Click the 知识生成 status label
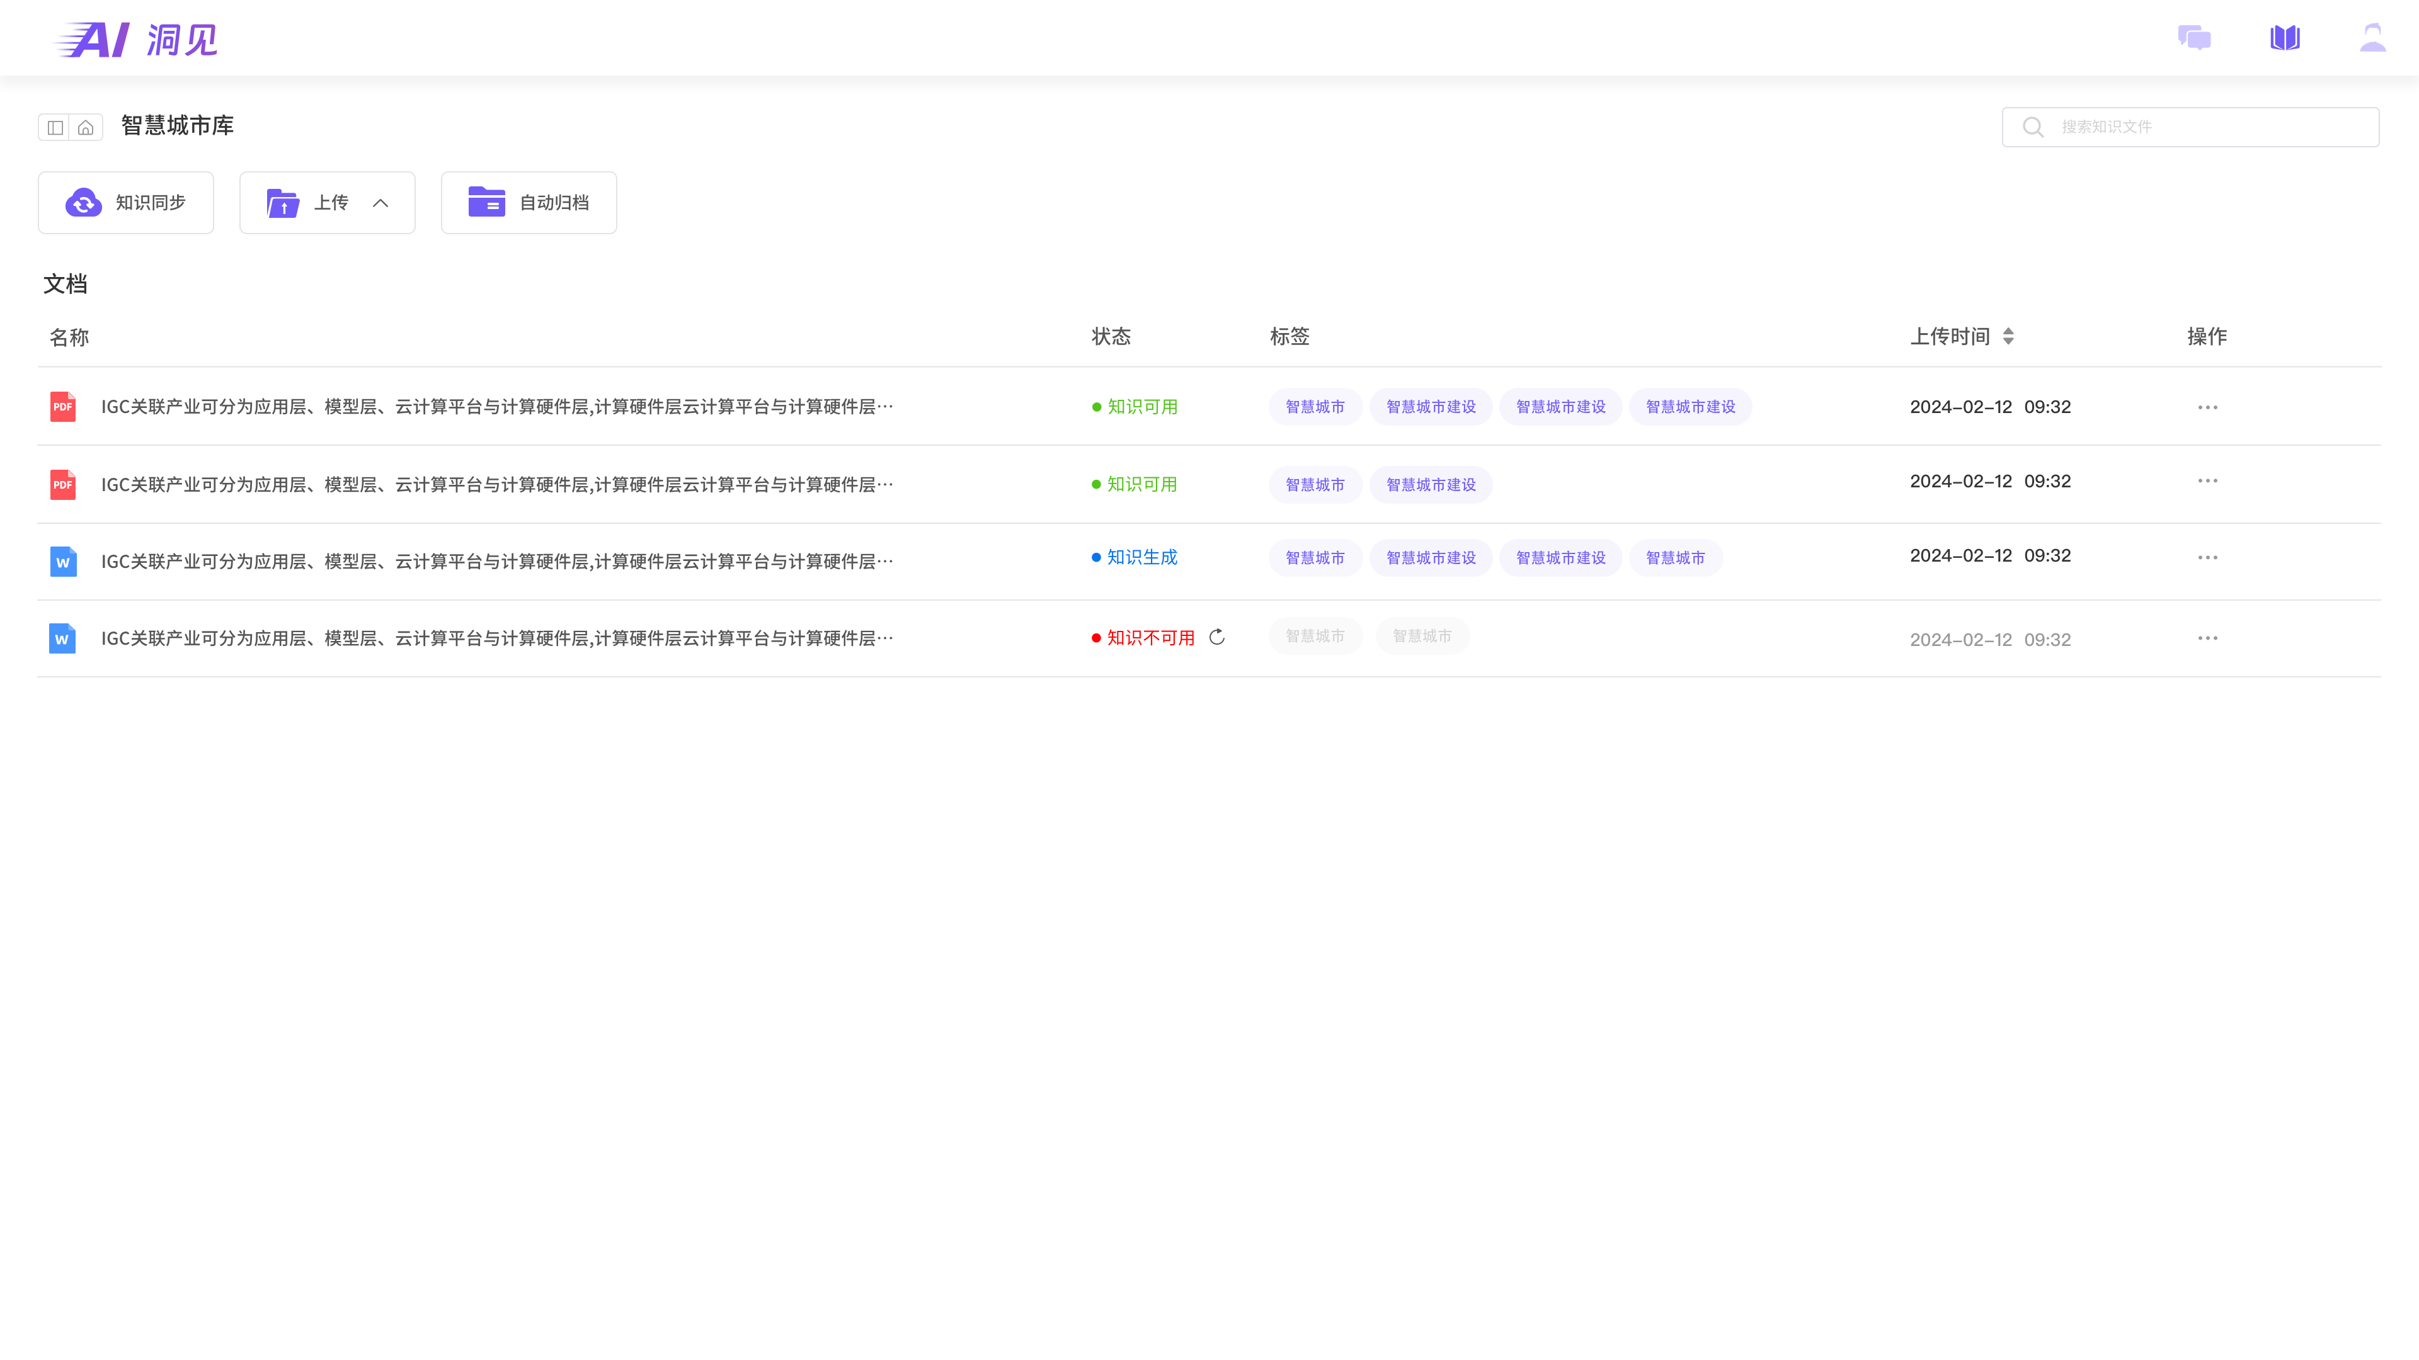 click(x=1135, y=557)
